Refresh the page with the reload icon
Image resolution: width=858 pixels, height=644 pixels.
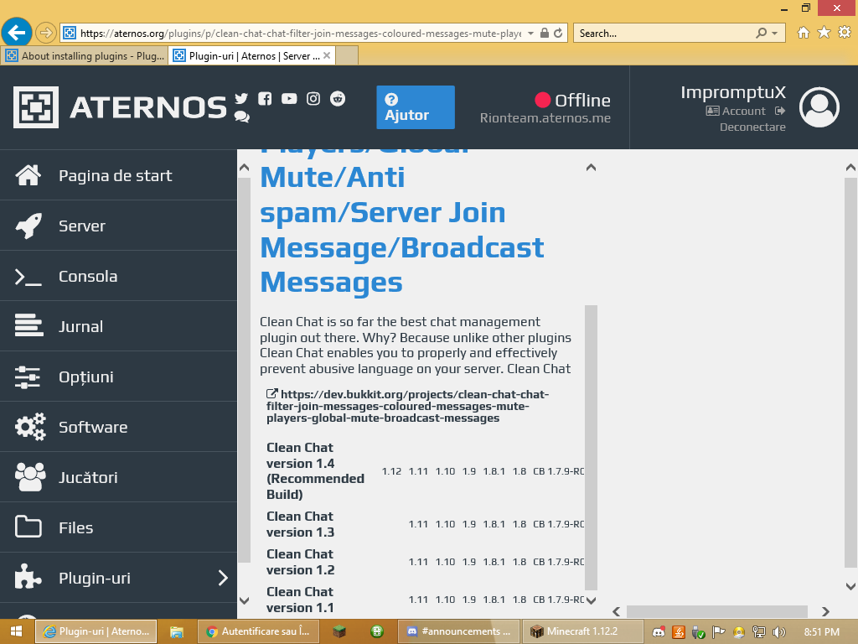point(558,34)
